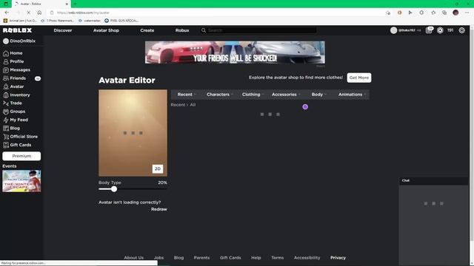Expand the Body dropdown tab
The width and height of the screenshot is (474, 266).
click(x=319, y=95)
